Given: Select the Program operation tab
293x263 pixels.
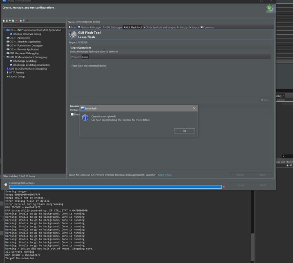Looking at the screenshot, I should point(76,57).
